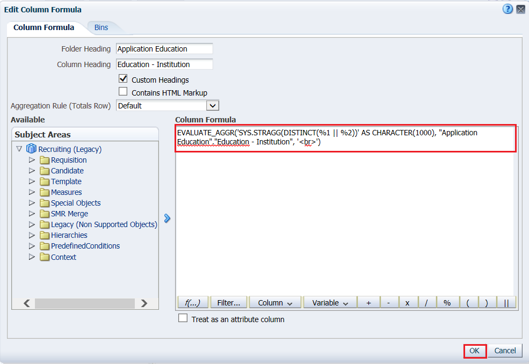Click the Measures folder icon
This screenshot has height=364, width=529.
point(45,193)
